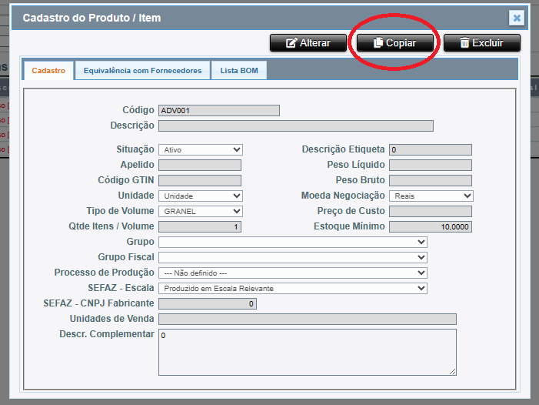Click the Estoque Mínimo field
Screen dimensions: 539x405
[x=430, y=227]
